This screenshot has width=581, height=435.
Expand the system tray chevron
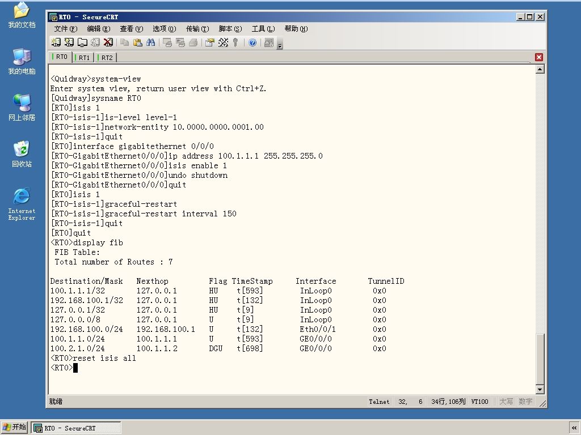coord(574,428)
